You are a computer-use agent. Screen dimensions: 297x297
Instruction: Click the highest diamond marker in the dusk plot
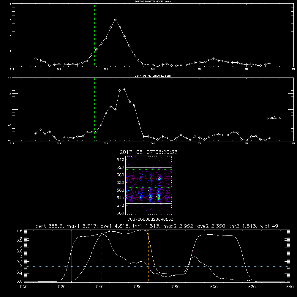124,89
